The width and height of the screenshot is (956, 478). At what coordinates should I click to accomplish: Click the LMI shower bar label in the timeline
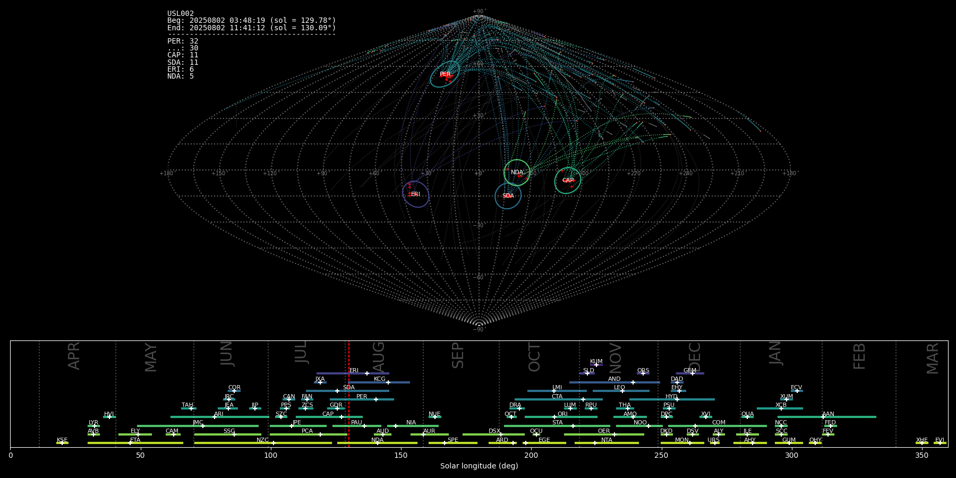[x=557, y=388]
